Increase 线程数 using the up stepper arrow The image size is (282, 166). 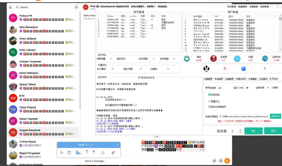[x=240, y=130]
